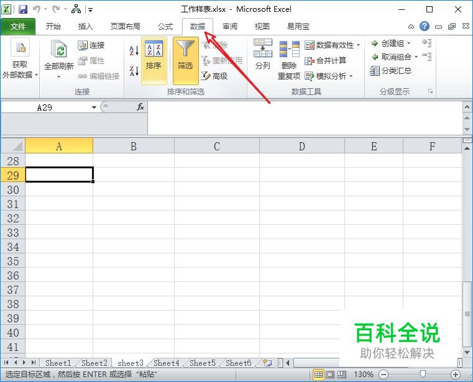Click the 130% zoom level
This screenshot has height=382, width=473.
364,375
